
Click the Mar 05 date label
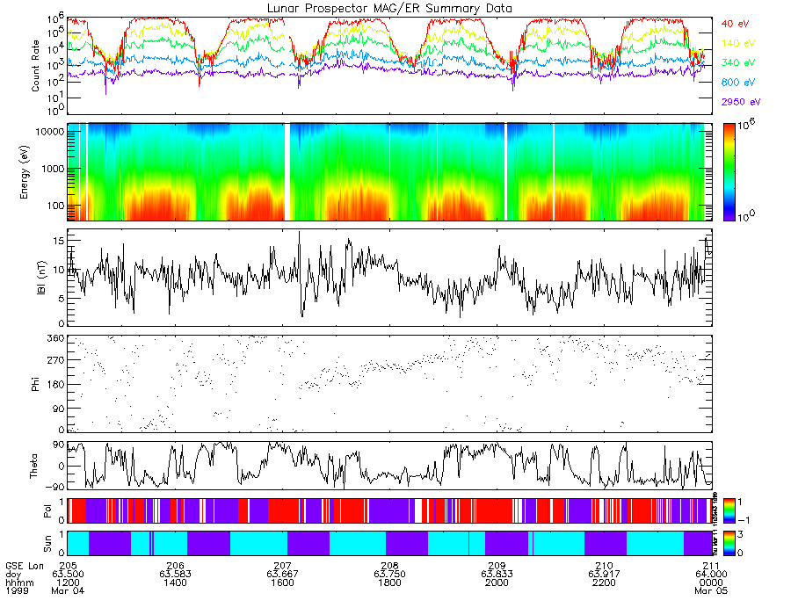(x=711, y=590)
